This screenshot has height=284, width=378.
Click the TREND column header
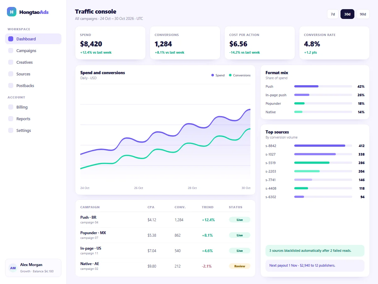point(208,207)
